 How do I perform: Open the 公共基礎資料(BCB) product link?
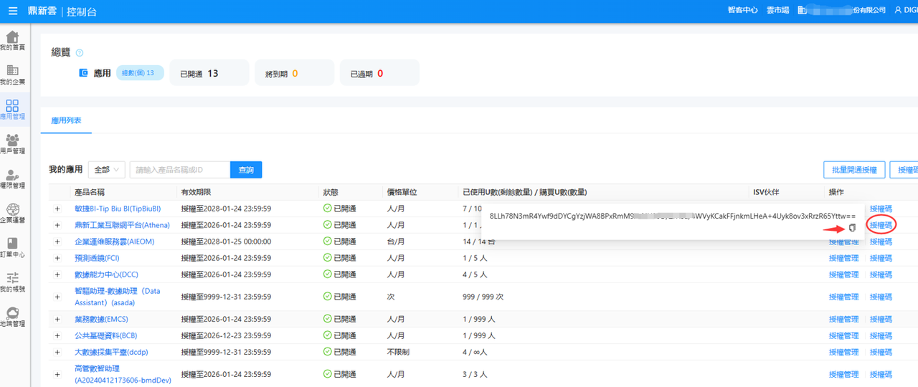[x=105, y=335]
